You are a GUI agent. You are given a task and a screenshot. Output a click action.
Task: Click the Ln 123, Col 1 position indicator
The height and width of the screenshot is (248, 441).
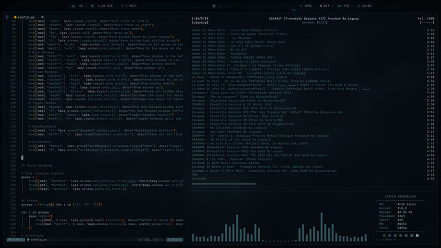pyautogui.click(x=151, y=240)
